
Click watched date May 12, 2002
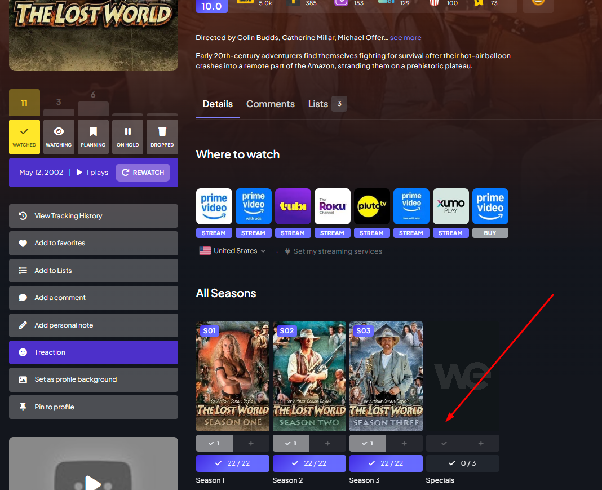click(42, 173)
